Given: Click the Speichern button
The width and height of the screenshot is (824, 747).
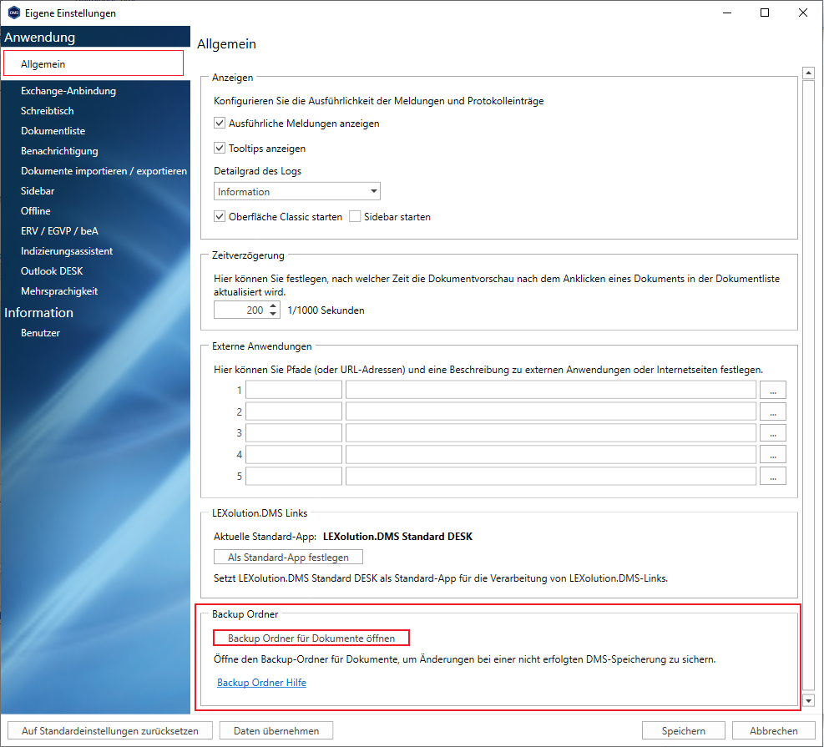Looking at the screenshot, I should point(683,730).
